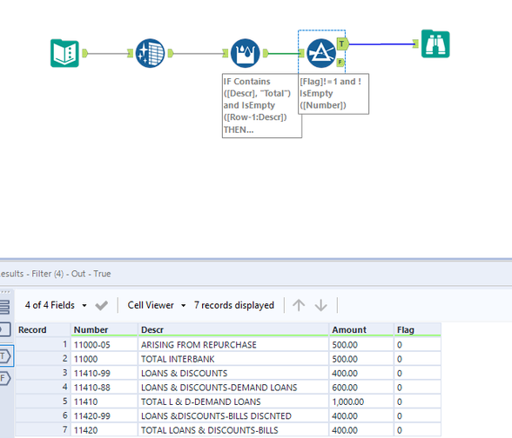The height and width of the screenshot is (438, 512).
Task: Select the Multi-Row Formula tool node
Action: click(x=246, y=53)
